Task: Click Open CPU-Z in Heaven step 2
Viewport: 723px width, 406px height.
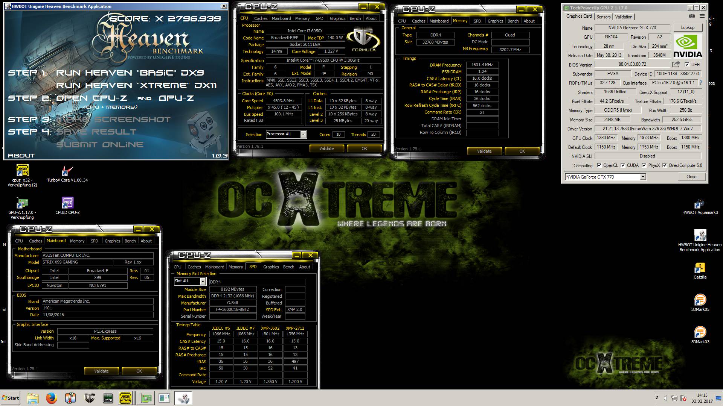Action: point(92,98)
